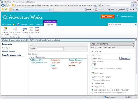
Task: Click the Home icon in IE toolbar
Action: coord(85,10)
